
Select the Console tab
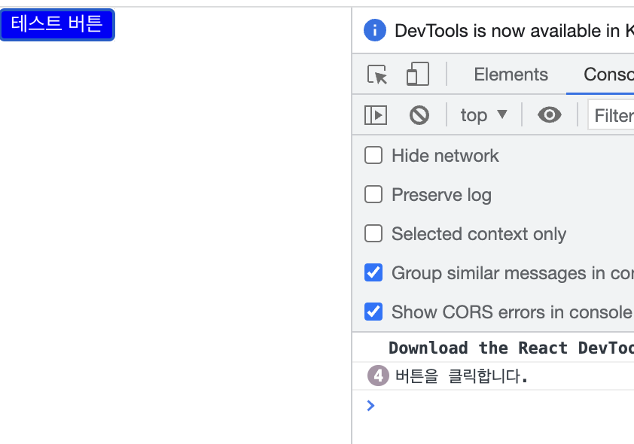[608, 75]
